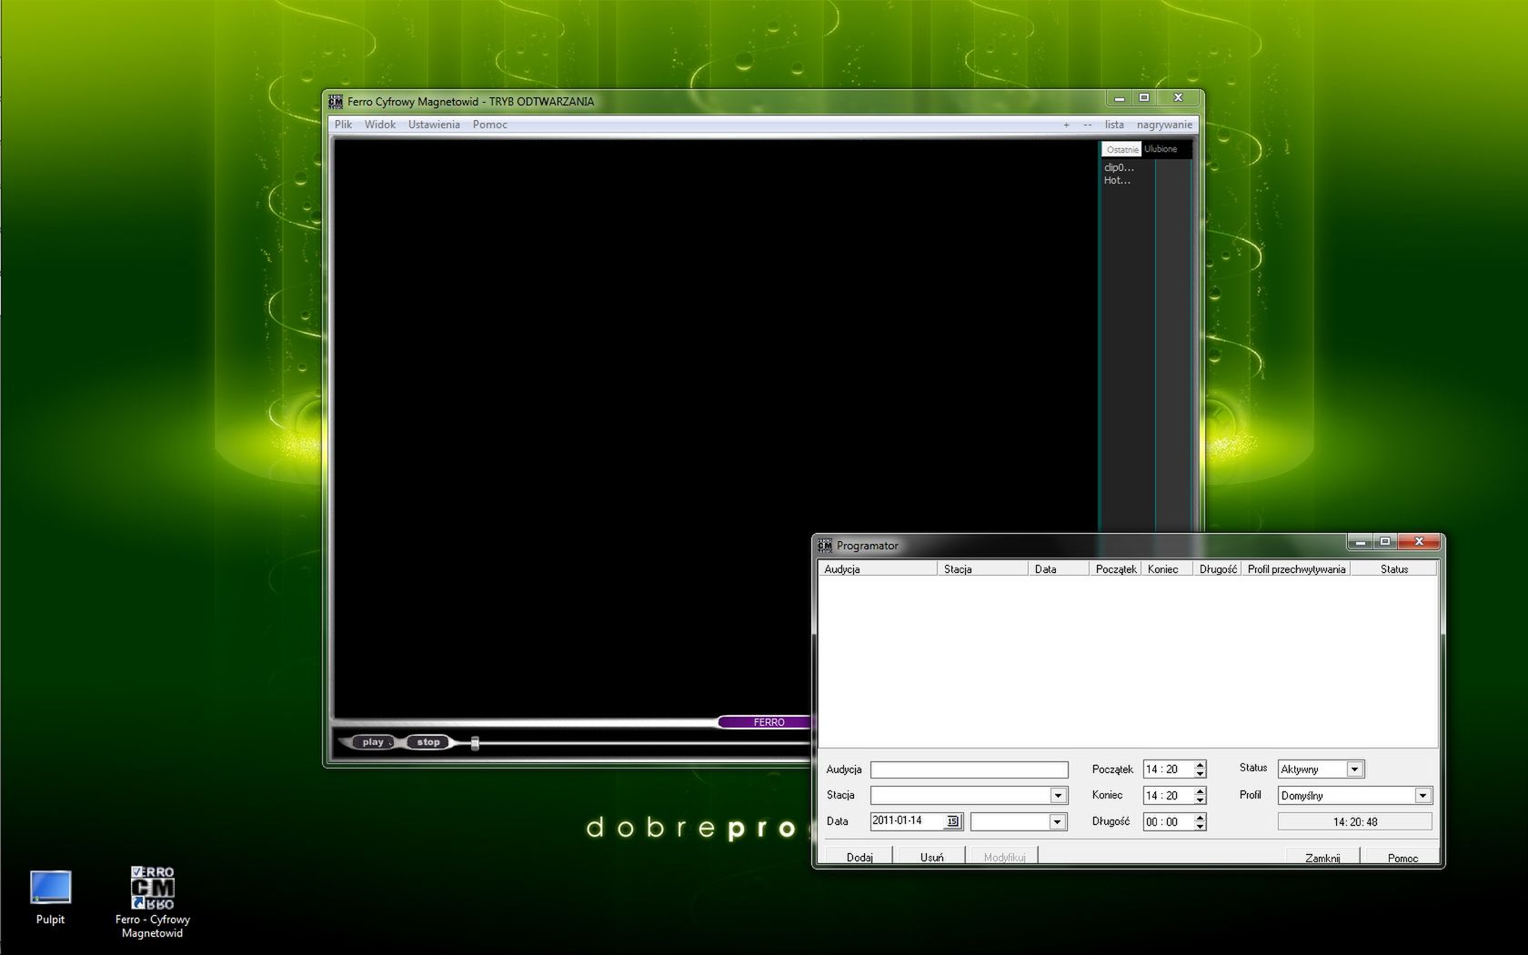Sort by the Początek column header
Viewport: 1528px width, 955px height.
pyautogui.click(x=1115, y=569)
